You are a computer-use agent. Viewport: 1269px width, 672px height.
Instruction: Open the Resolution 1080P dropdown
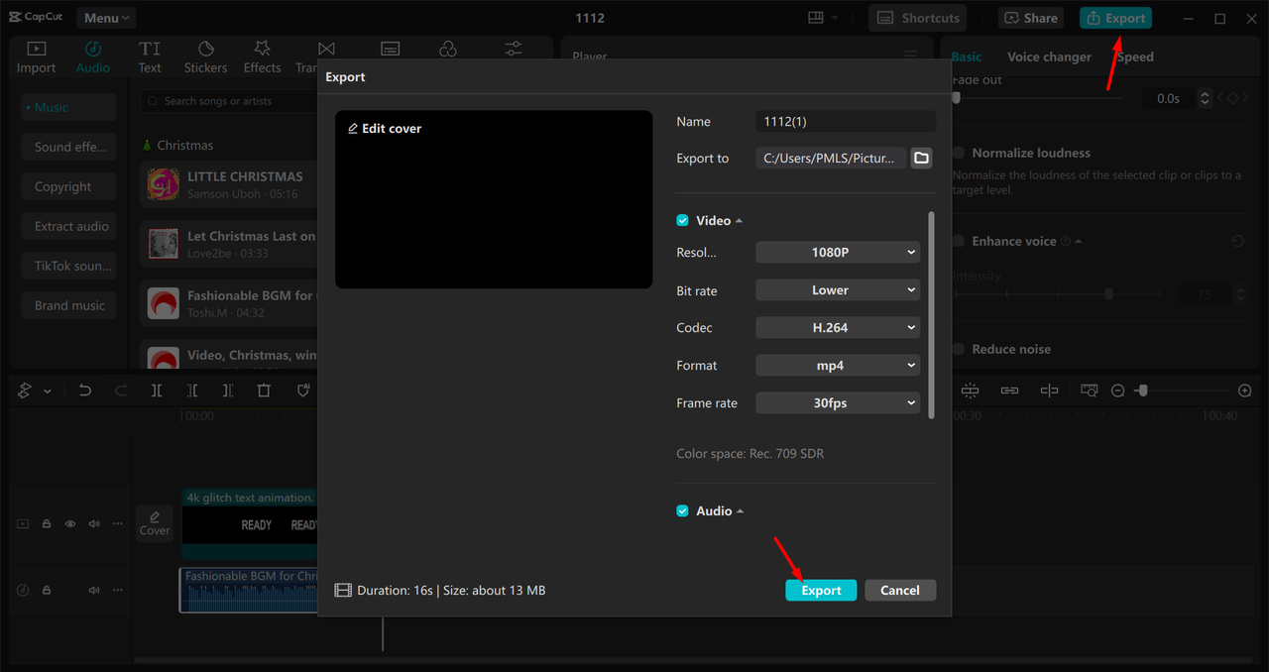838,252
